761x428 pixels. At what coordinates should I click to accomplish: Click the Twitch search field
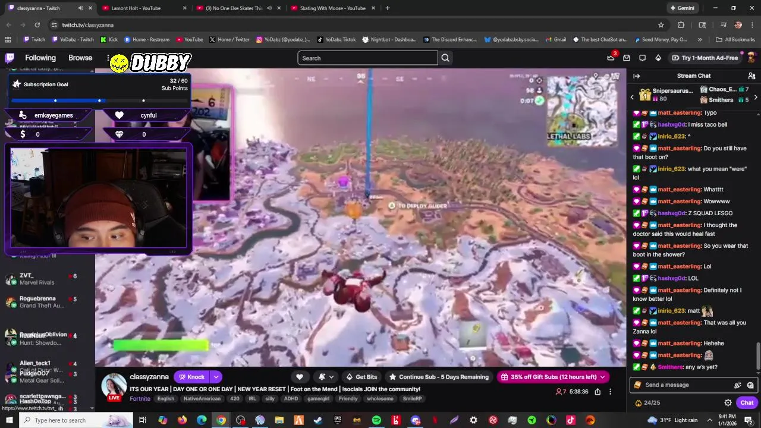[x=367, y=58]
